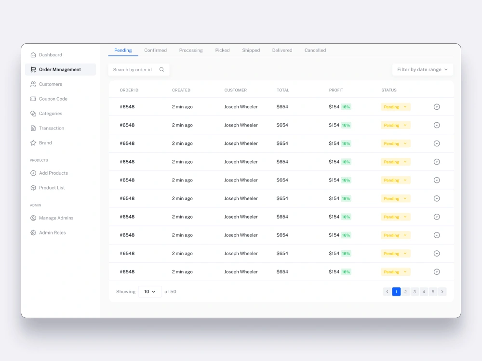Open the Cancelled orders tab
The image size is (482, 361).
(315, 50)
